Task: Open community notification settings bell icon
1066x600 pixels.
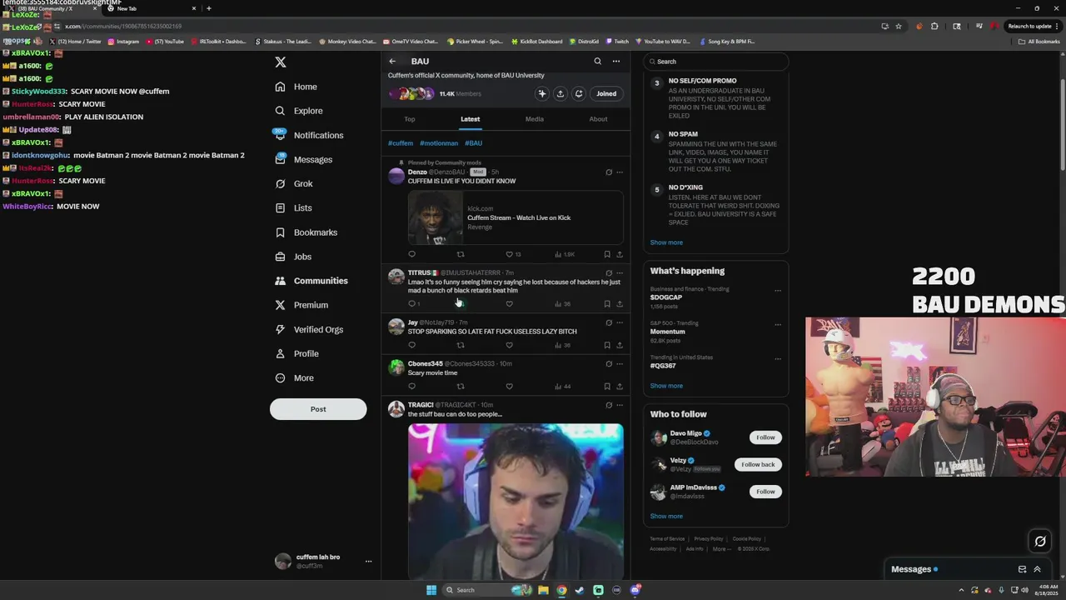Action: pos(579,93)
